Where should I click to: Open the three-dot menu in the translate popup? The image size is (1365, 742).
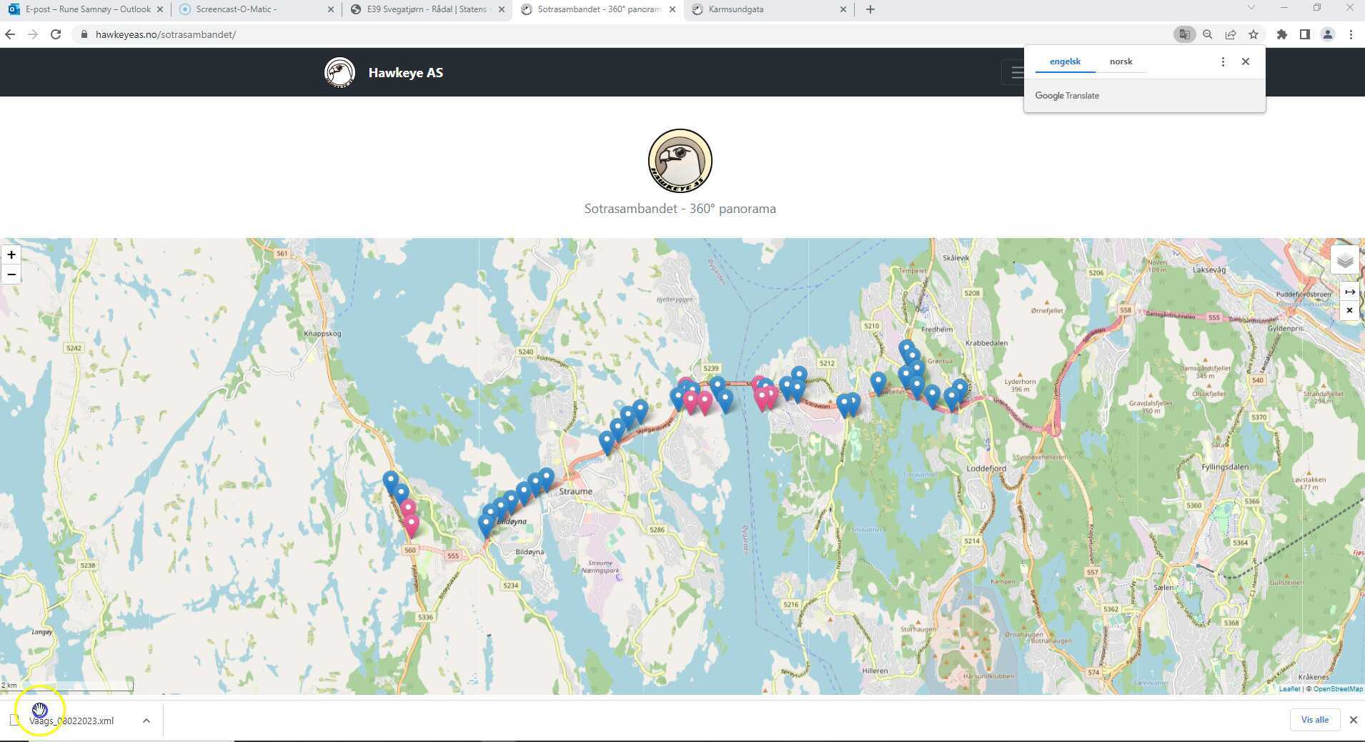tap(1223, 61)
